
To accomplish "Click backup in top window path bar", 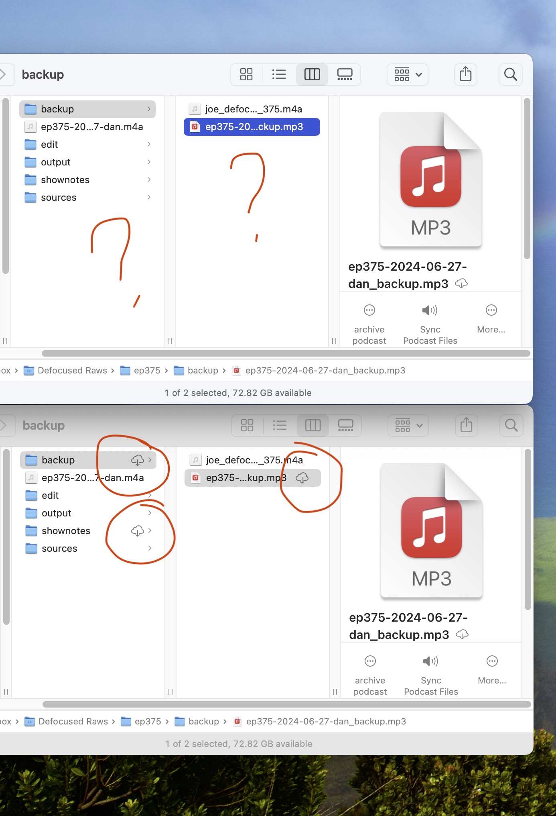I will (x=196, y=371).
